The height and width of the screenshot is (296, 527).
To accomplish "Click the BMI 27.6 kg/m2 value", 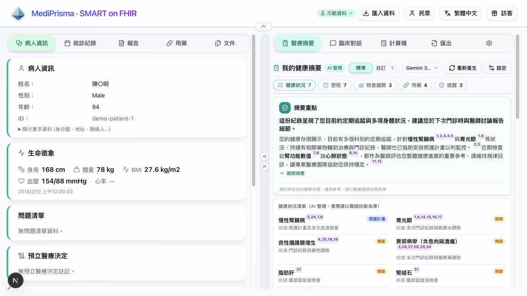I will pyautogui.click(x=162, y=170).
